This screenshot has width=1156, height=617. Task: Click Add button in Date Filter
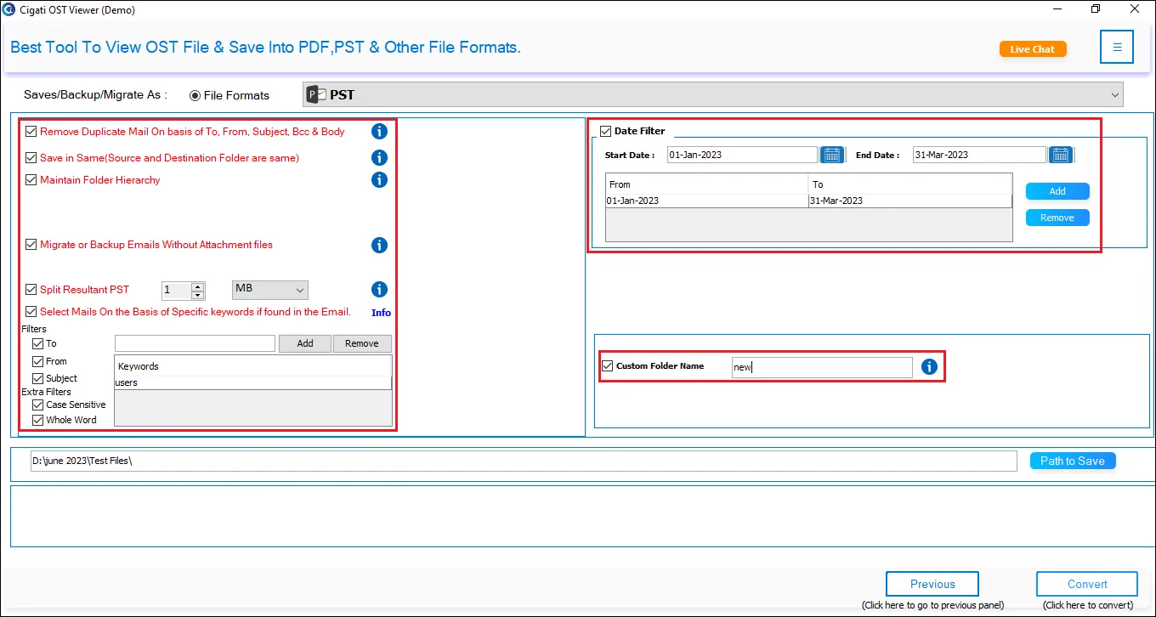coord(1057,191)
